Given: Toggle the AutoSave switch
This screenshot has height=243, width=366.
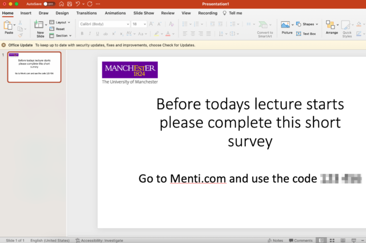Looking at the screenshot, I should tap(49, 4).
